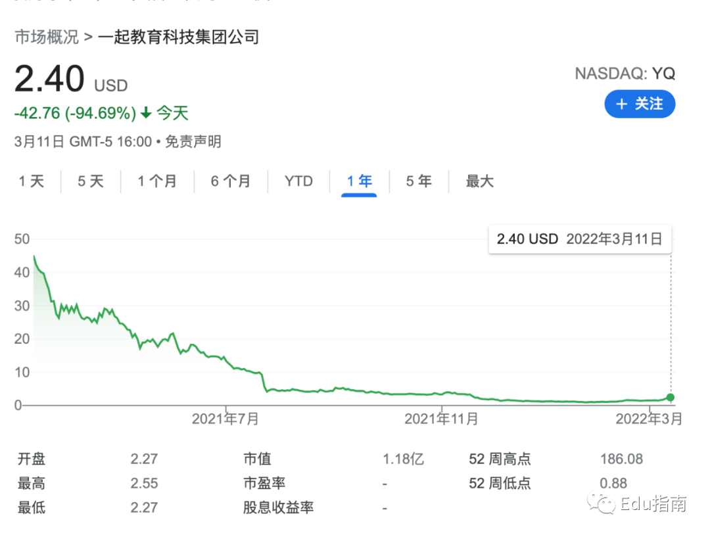Viewport: 710px width, 535px height.
Task: Click the 2.40 USD chart tooltip
Action: click(x=580, y=239)
